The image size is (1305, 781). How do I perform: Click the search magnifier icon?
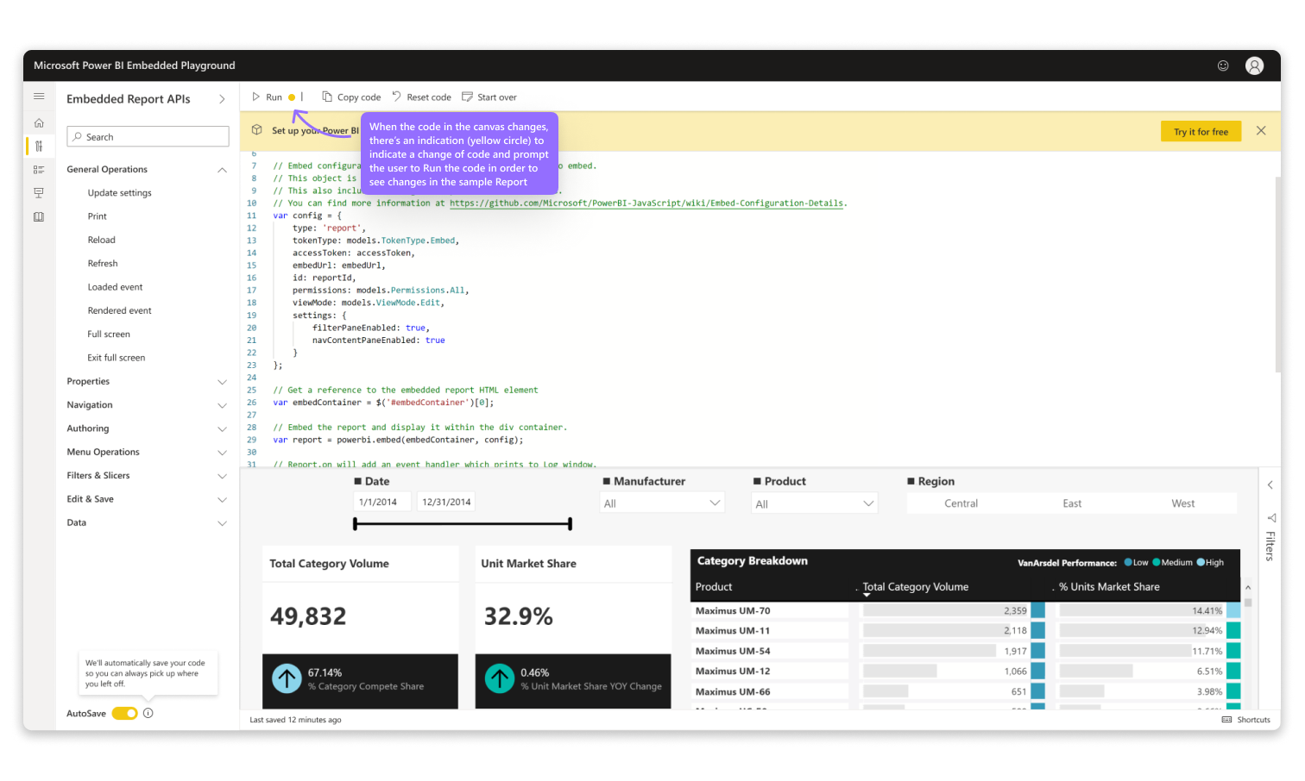point(78,137)
